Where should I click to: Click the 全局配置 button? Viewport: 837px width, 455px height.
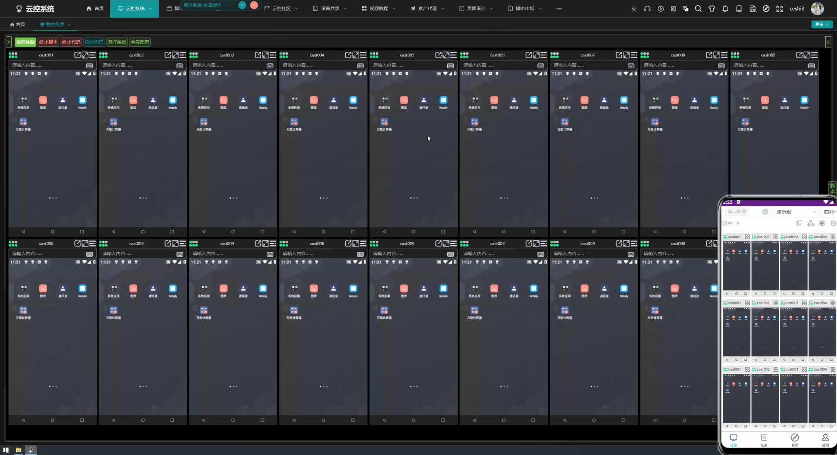click(140, 42)
